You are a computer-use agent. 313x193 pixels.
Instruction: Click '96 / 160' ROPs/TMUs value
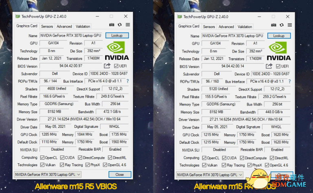pos(212,81)
